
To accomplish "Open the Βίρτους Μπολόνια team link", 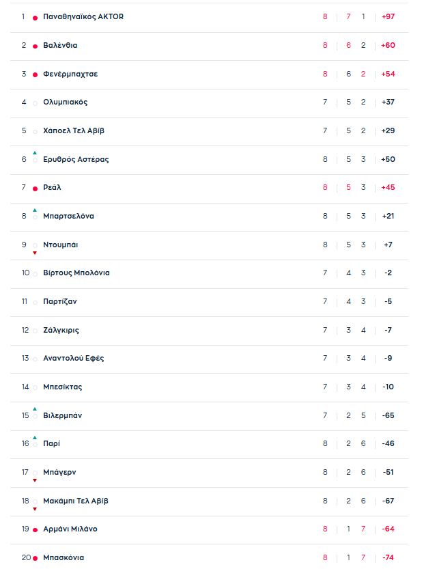I will coord(76,273).
